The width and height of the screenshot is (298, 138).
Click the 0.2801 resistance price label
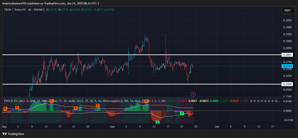point(287,55)
